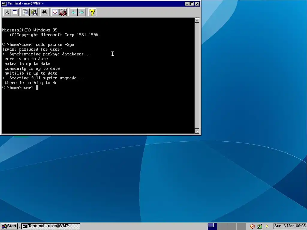The image size is (307, 230).
Task: Open the network tray icon
Action: click(x=260, y=226)
